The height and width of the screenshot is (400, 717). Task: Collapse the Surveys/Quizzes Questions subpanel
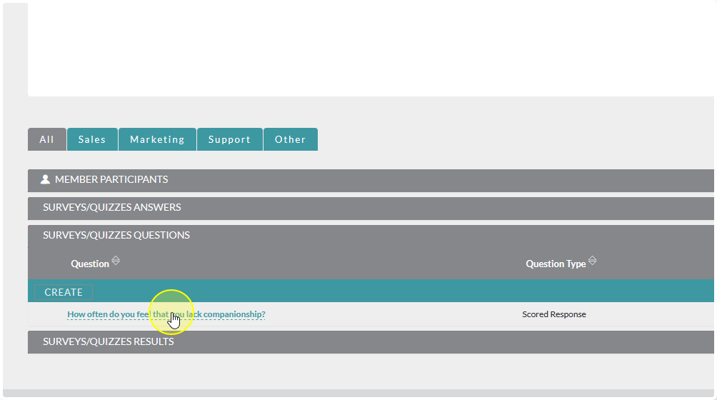click(x=116, y=236)
